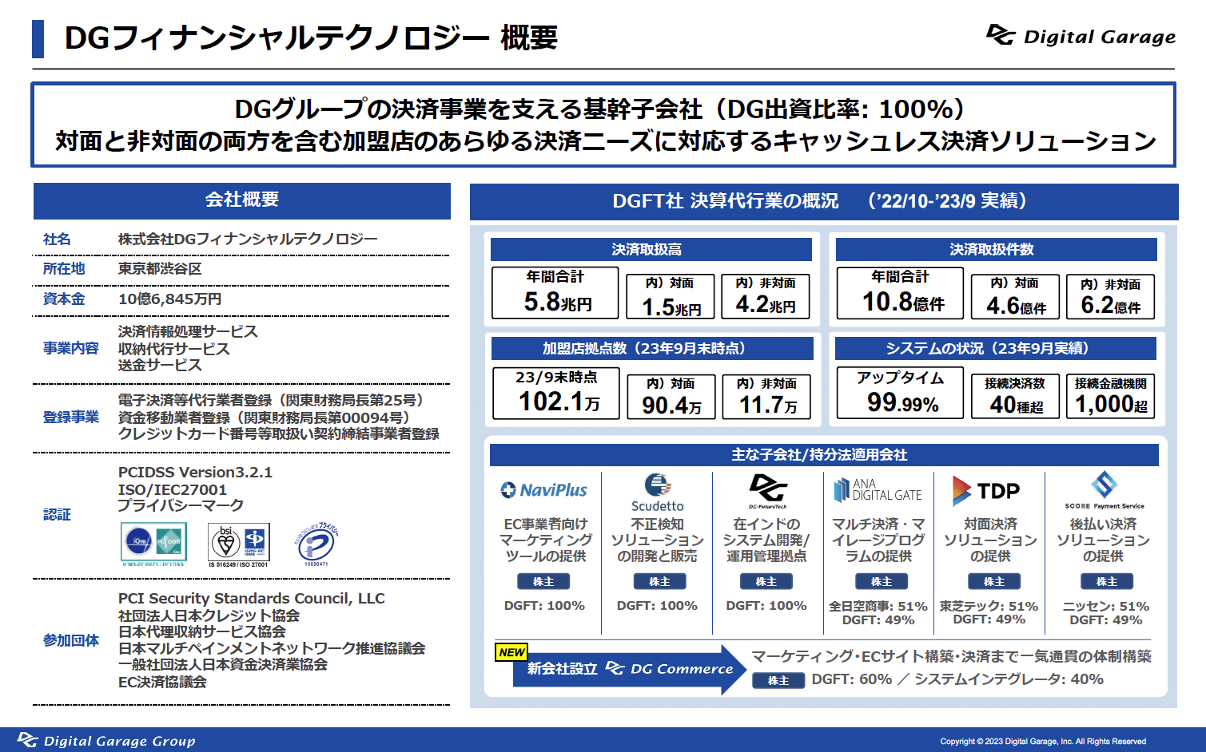The image size is (1206, 752).
Task: Click the 非対面 11.7万 box
Action: [x=766, y=397]
